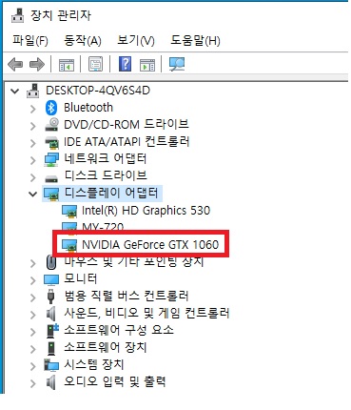This screenshot has height=410, width=351.
Task: Expand the 범용 직렬 버스 컨트롤러 category
Action: [x=33, y=297]
